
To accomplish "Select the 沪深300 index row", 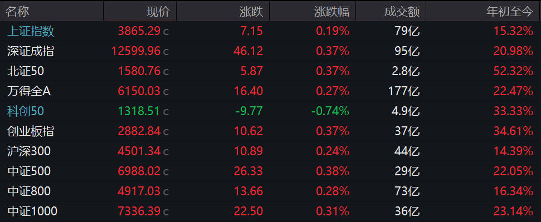I will tap(271, 151).
